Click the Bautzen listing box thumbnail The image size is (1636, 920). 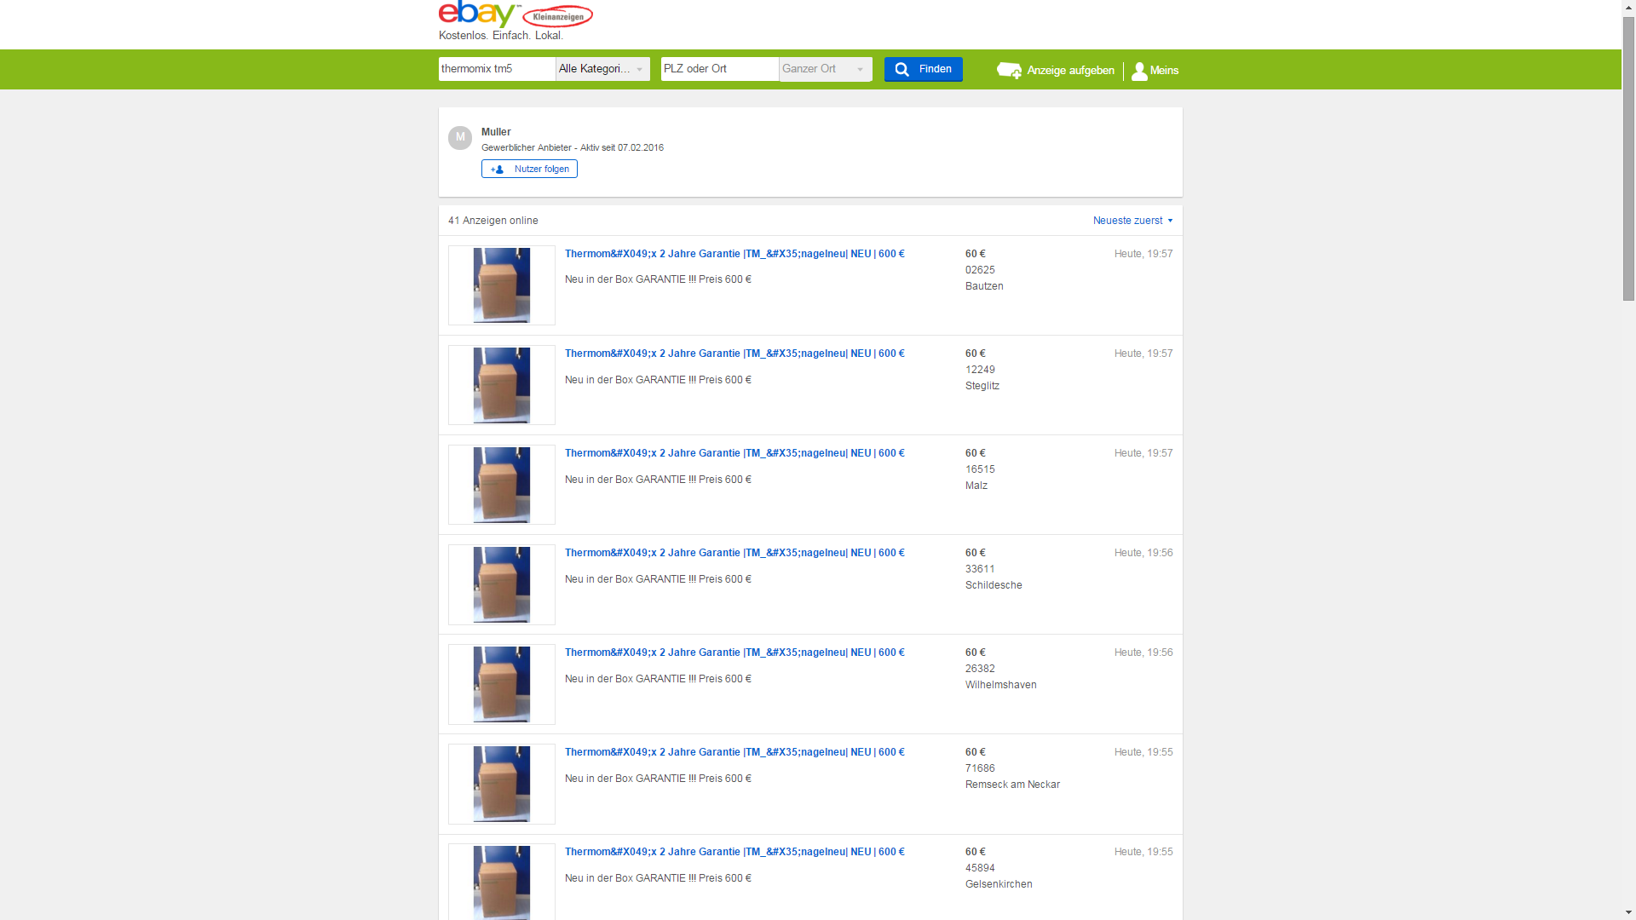[x=502, y=285]
